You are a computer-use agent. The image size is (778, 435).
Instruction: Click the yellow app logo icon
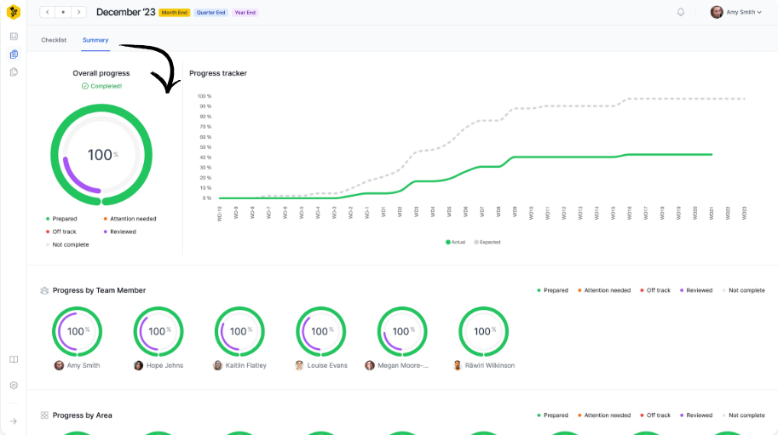(x=14, y=12)
